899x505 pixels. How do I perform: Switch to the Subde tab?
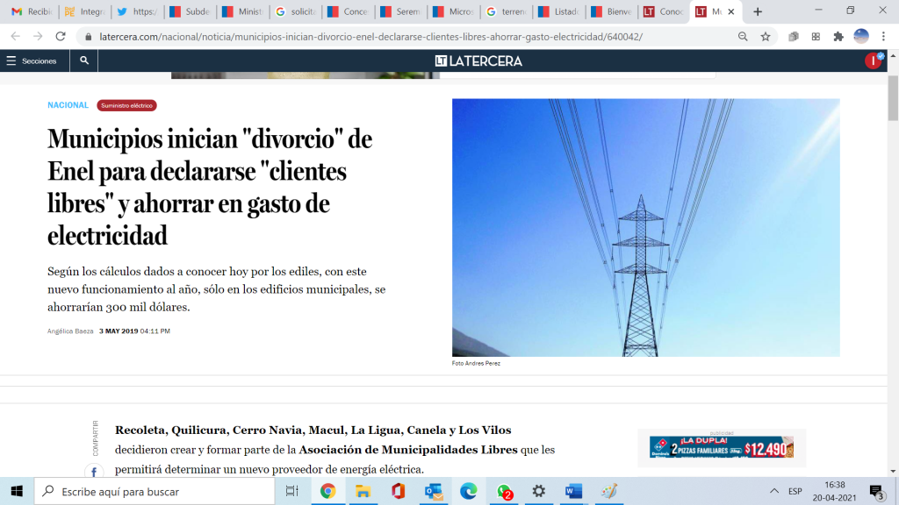click(x=190, y=11)
